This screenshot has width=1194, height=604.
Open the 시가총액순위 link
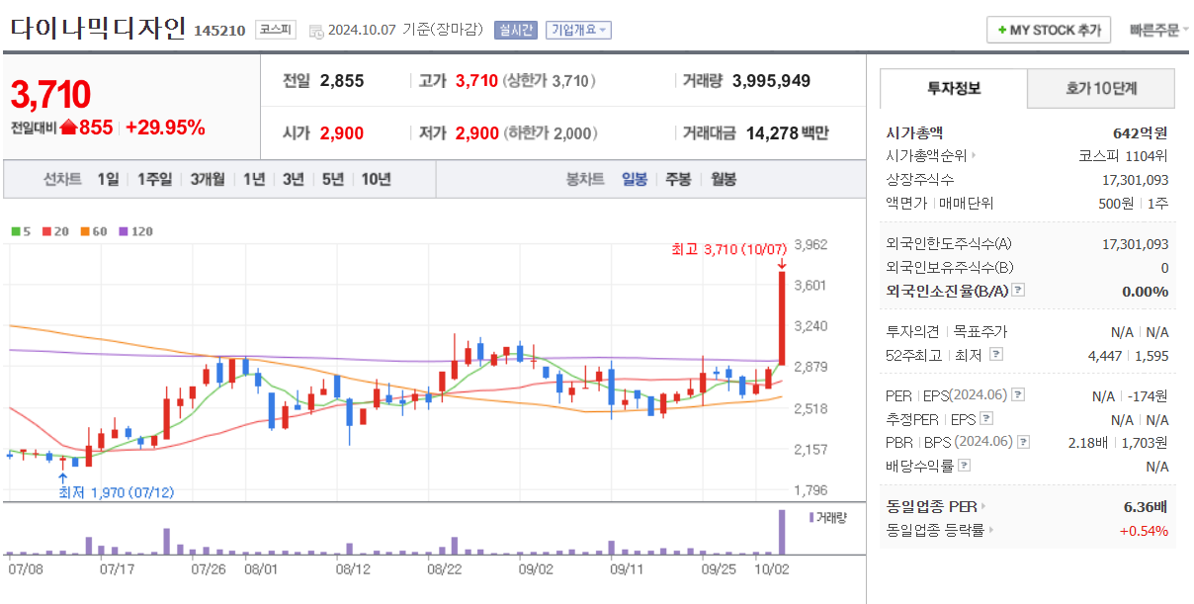[931, 155]
